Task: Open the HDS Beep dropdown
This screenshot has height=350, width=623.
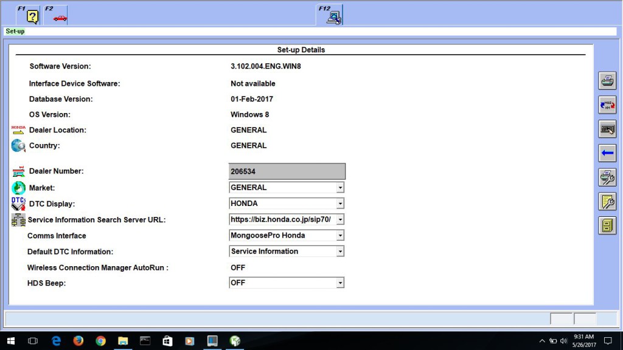Action: pyautogui.click(x=340, y=283)
